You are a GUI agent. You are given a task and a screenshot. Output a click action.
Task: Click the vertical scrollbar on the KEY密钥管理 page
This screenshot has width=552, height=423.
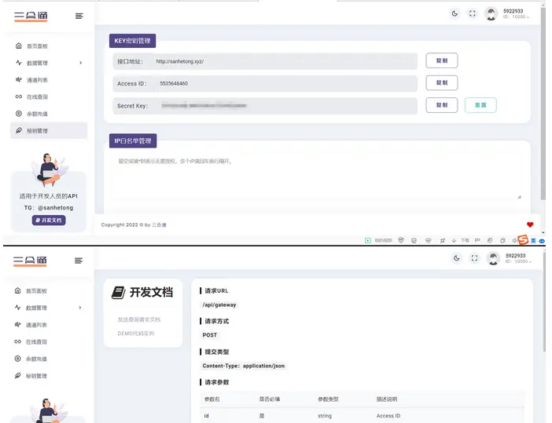point(543,102)
